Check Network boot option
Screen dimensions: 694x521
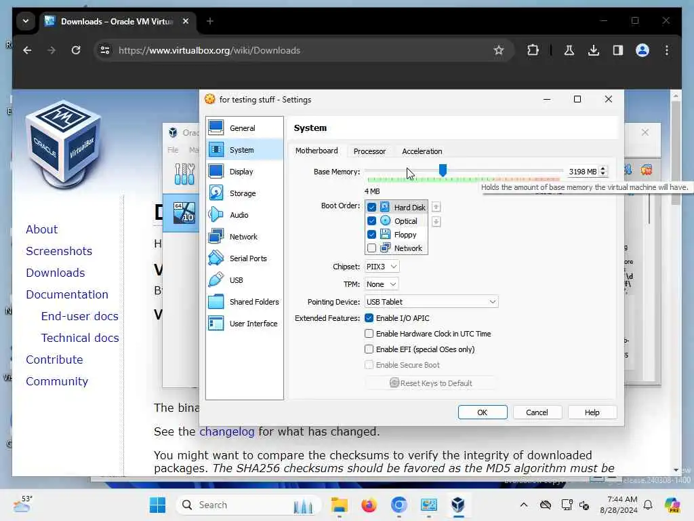371,248
